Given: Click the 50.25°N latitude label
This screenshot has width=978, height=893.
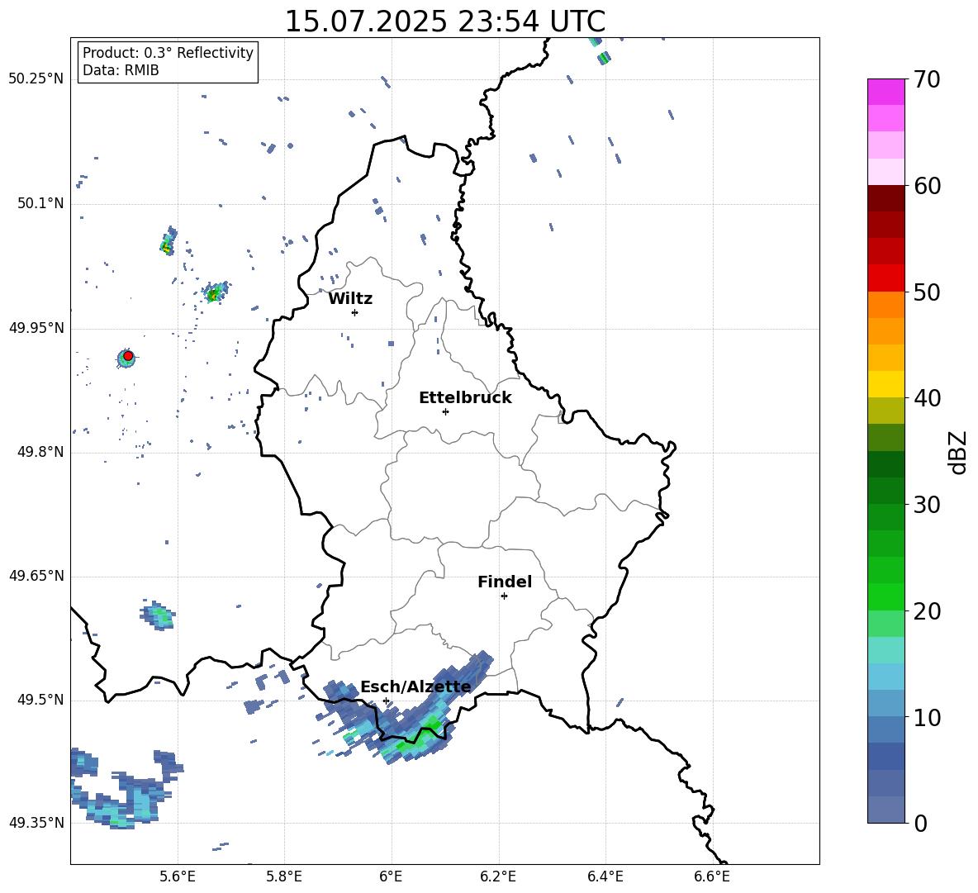Looking at the screenshot, I should pos(36,79).
